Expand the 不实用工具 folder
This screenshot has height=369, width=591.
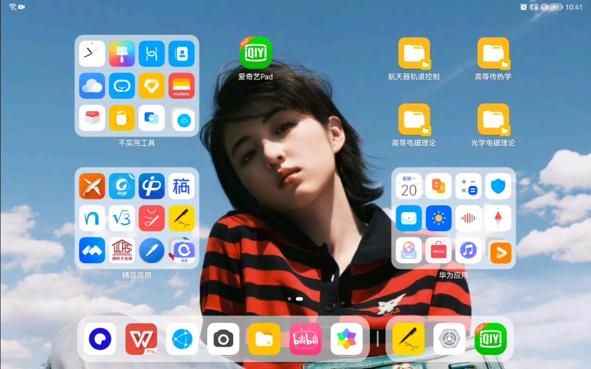137,86
